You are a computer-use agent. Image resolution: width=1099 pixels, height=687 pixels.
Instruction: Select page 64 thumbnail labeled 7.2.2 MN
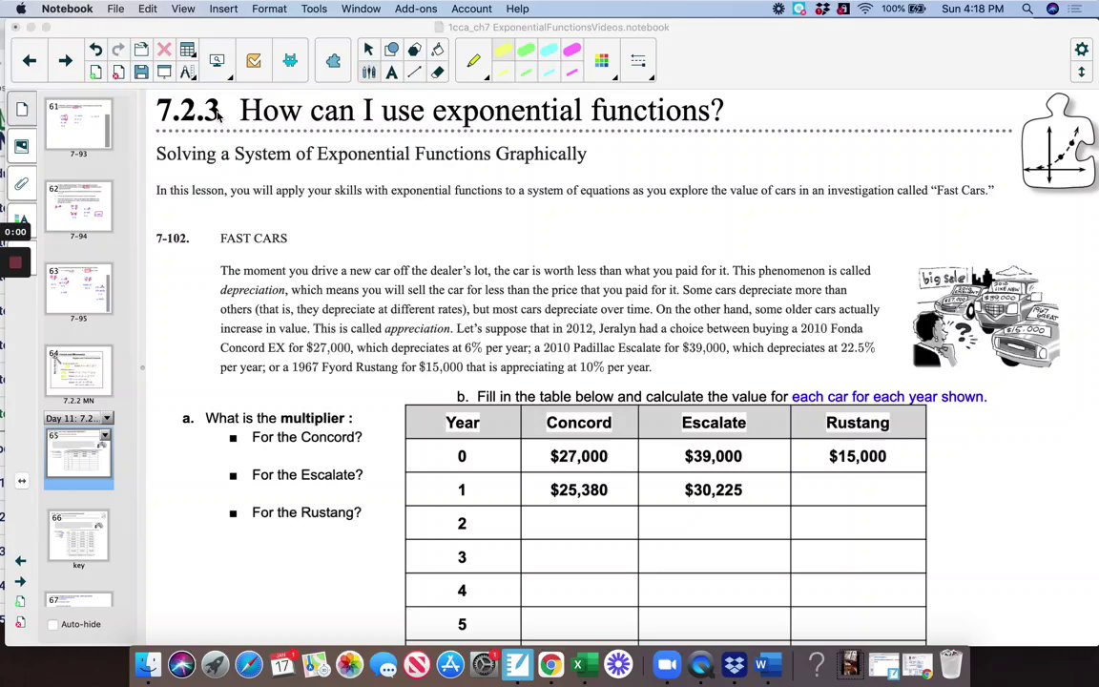tap(78, 371)
